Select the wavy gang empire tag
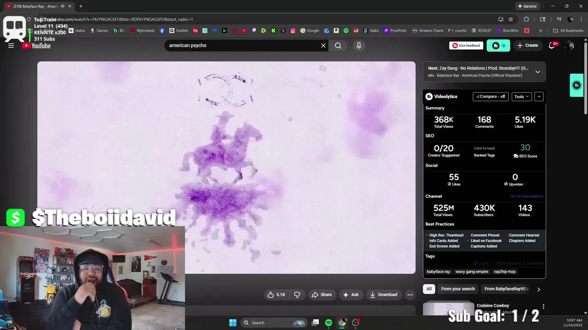The width and height of the screenshot is (588, 330). coord(472,271)
